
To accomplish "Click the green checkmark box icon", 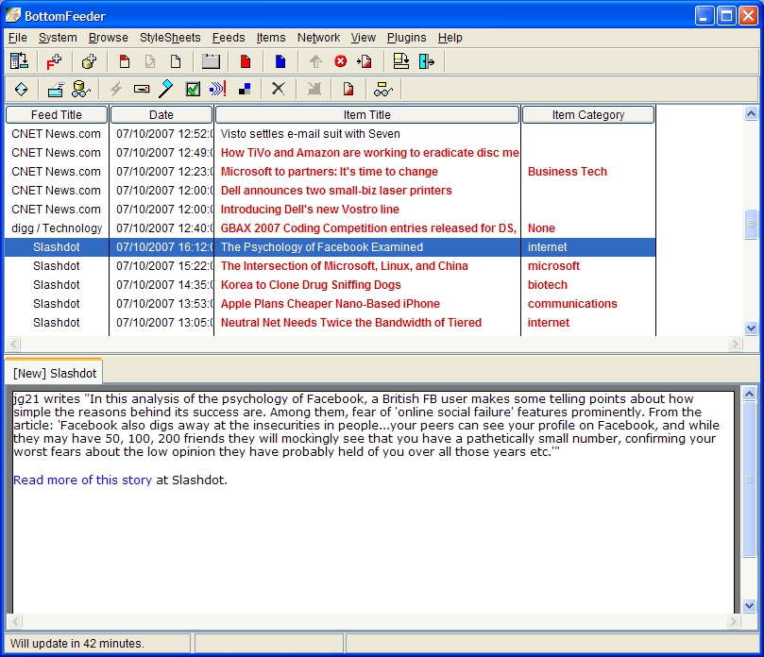I will point(193,89).
